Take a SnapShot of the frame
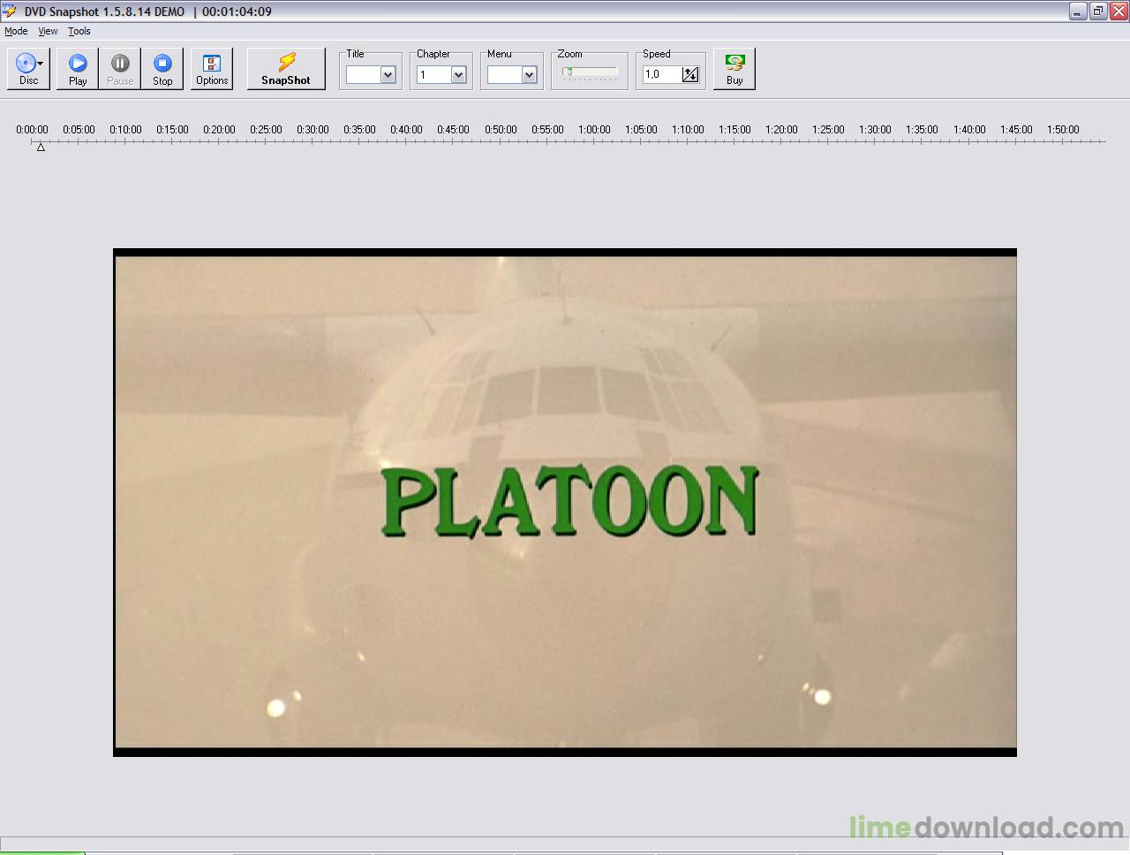This screenshot has height=855, width=1130. [x=286, y=69]
